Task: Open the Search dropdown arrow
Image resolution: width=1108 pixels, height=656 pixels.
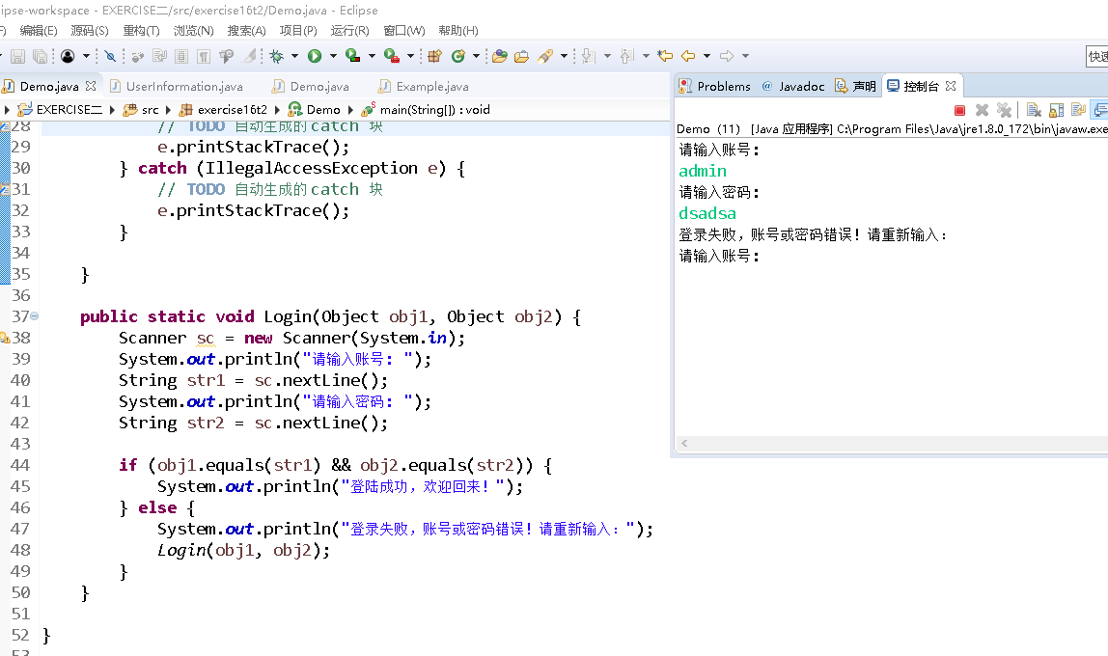Action: (564, 56)
